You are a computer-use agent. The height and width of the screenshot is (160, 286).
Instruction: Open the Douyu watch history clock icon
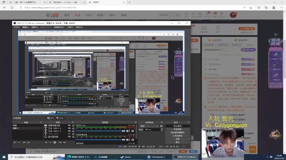click(x=186, y=14)
